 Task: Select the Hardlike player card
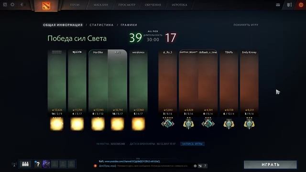pyautogui.click(x=98, y=83)
